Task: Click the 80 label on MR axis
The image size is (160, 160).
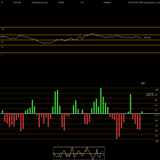Action: coord(156,95)
